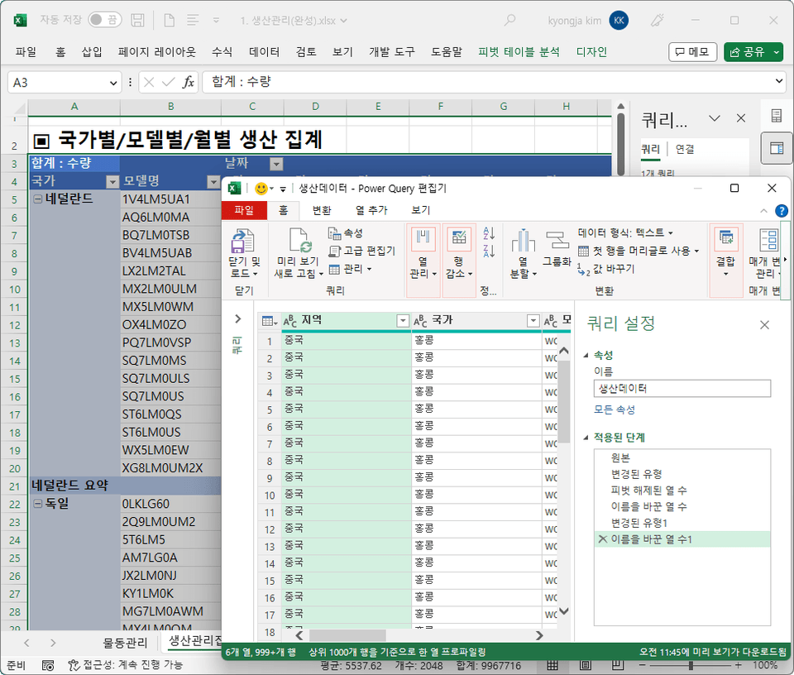
Task: Click the table corner menu icon
Action: click(x=269, y=321)
